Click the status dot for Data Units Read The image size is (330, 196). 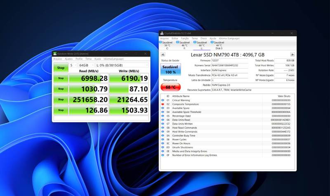point(163,120)
